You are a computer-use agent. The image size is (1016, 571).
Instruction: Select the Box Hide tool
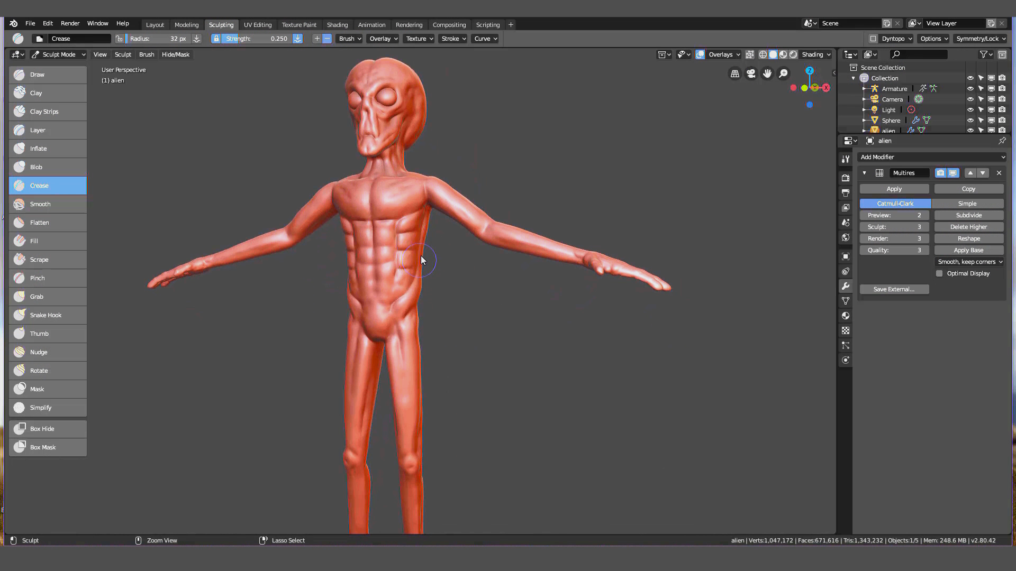pos(48,429)
